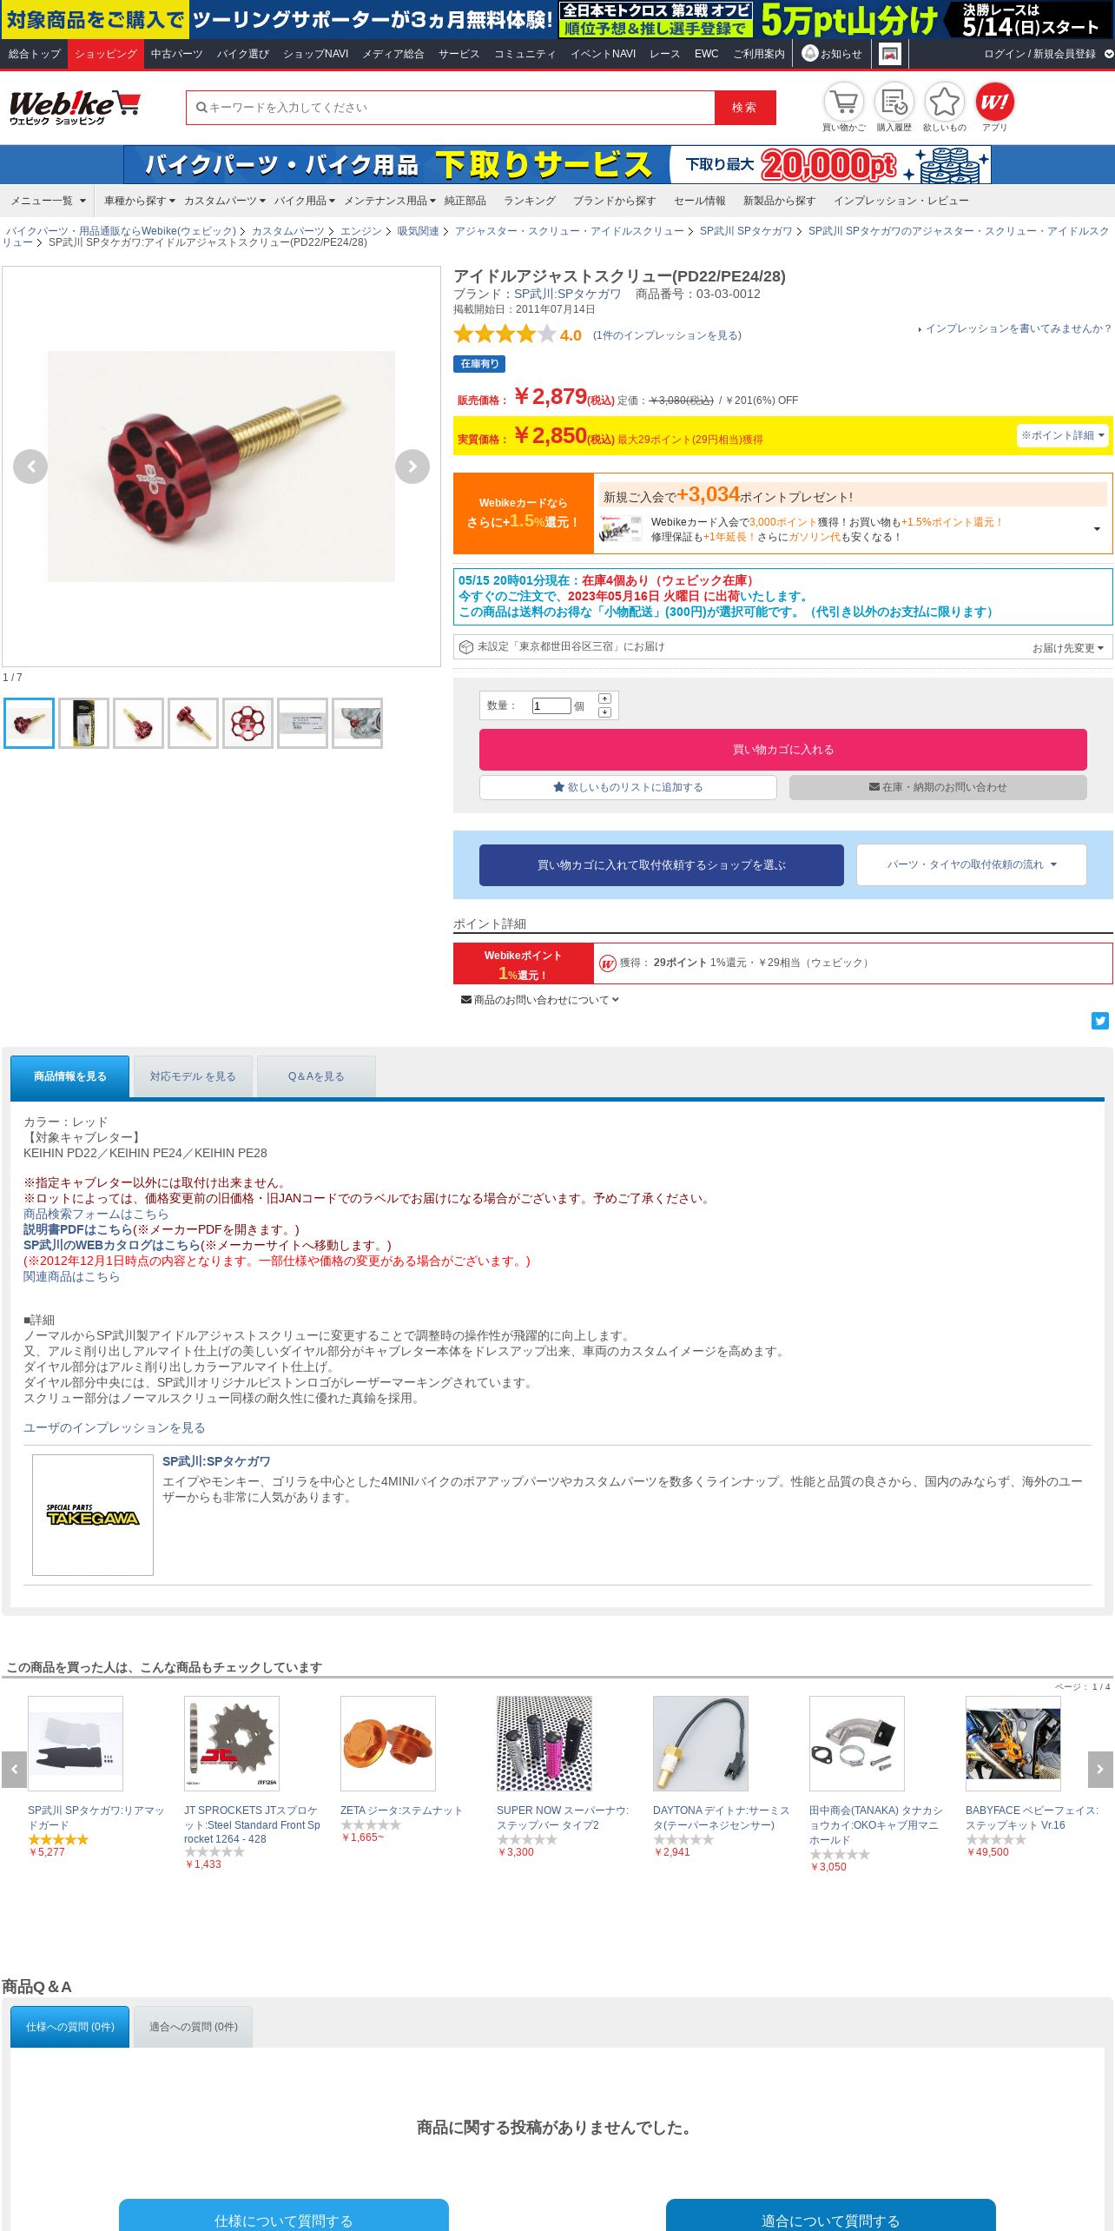The width and height of the screenshot is (1115, 2231).
Task: Open the SP武川 リアマッドガード product image
Action: coord(76,1744)
